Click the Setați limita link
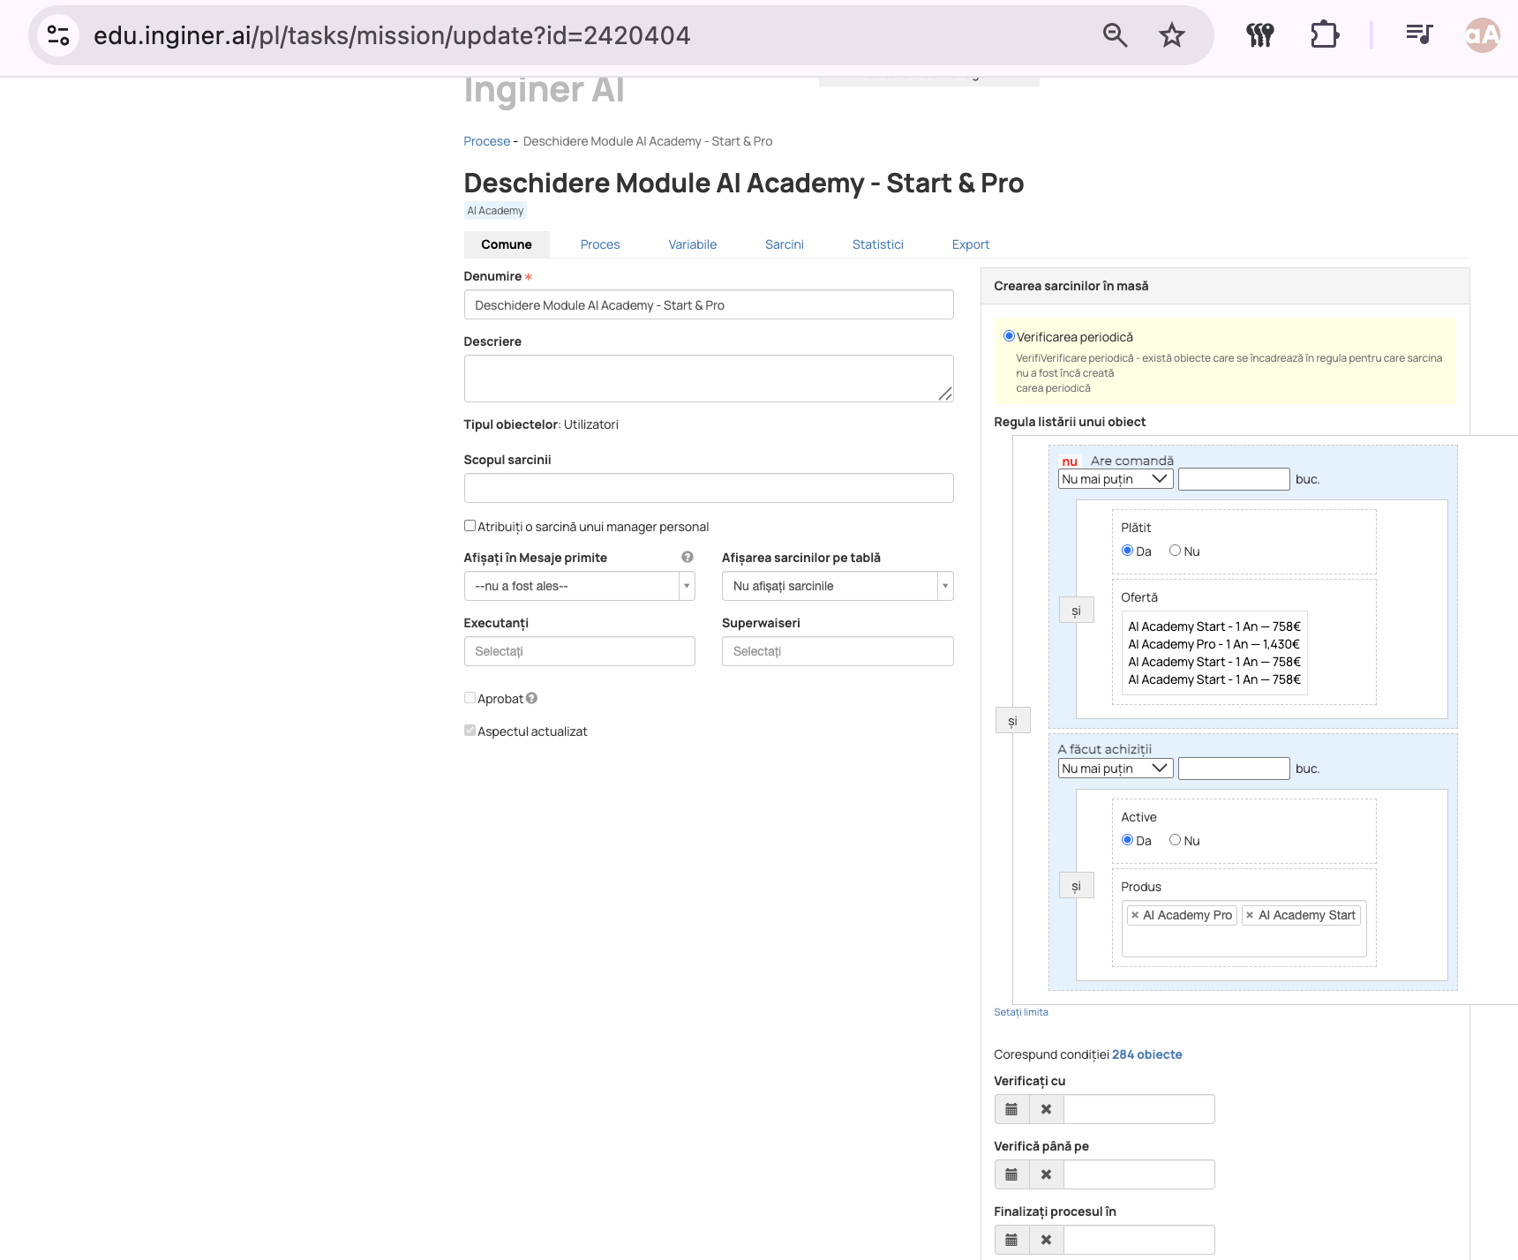 click(x=1021, y=1012)
